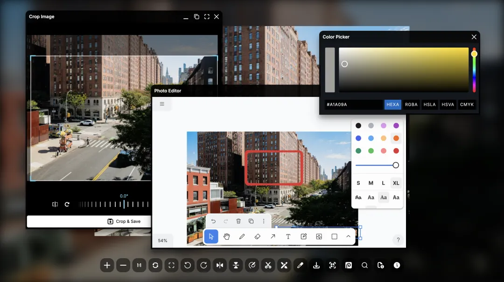Pick the purple color swatch

tap(396, 125)
